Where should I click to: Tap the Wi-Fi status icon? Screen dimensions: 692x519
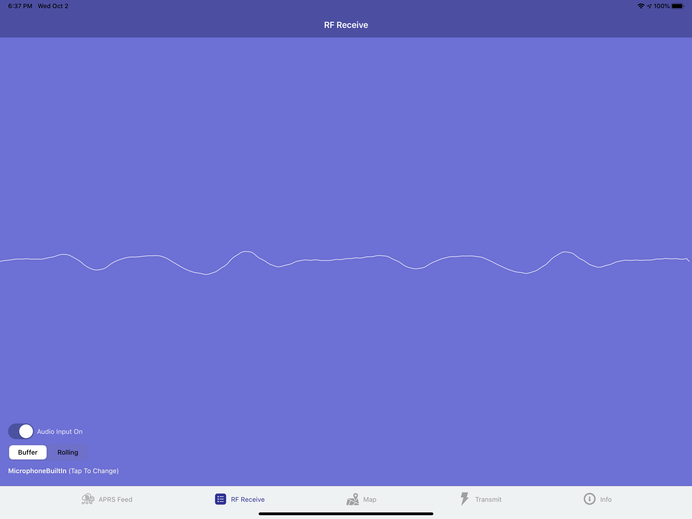coord(641,6)
